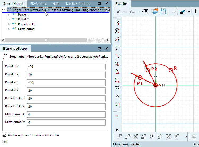The image size is (199, 147).
Task: Click the R radial point marker in sketch
Action: coord(171,70)
